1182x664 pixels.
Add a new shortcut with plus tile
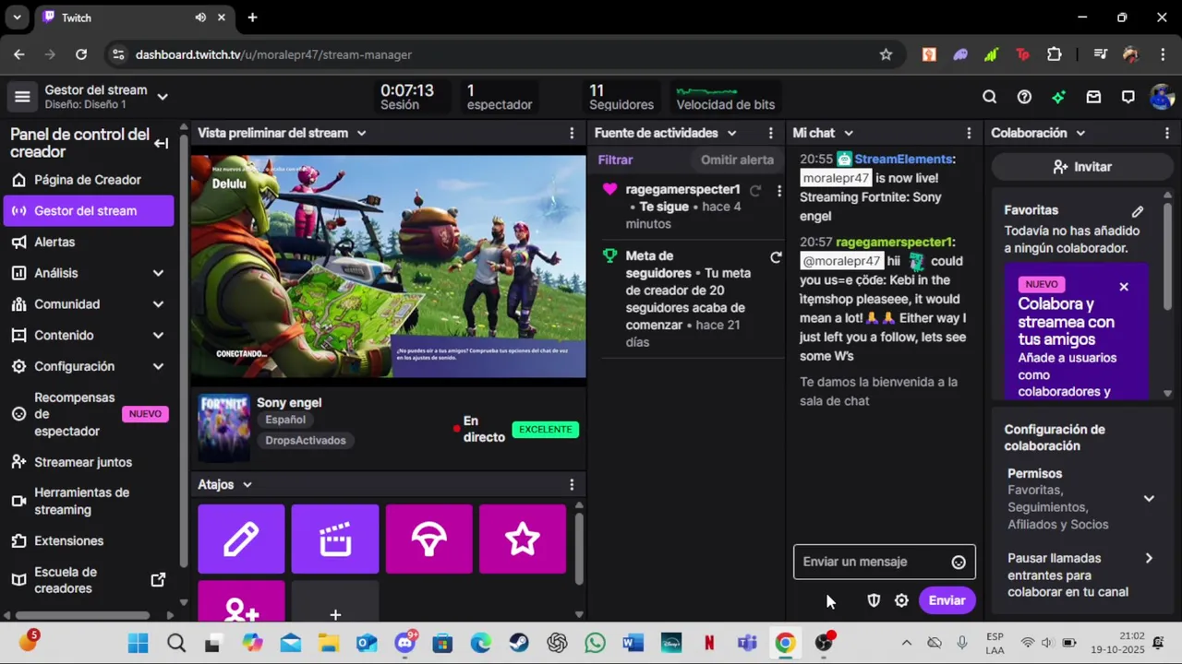coord(335,601)
